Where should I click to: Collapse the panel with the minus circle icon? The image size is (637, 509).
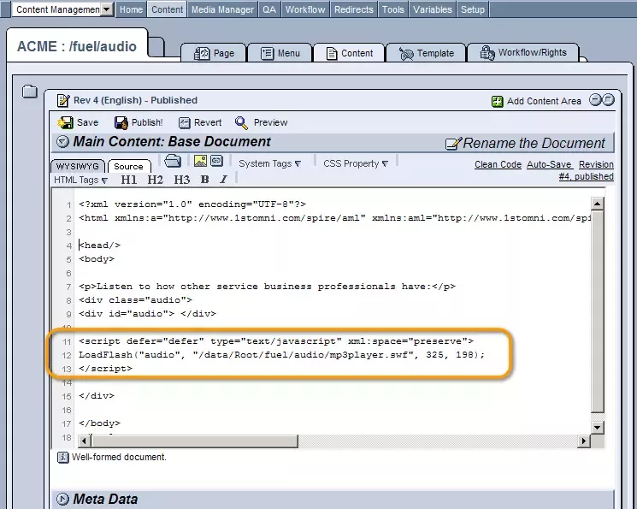(596, 99)
